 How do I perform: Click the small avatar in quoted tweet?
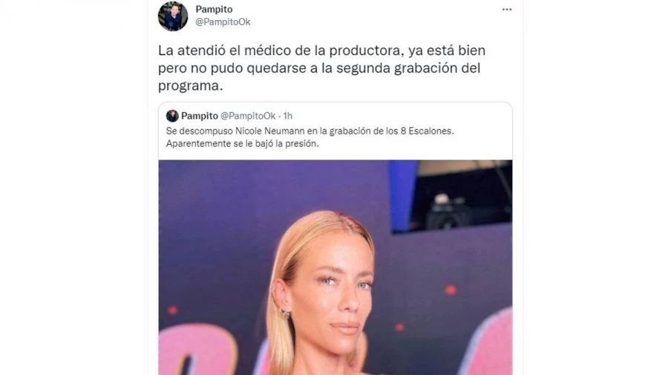click(x=172, y=116)
